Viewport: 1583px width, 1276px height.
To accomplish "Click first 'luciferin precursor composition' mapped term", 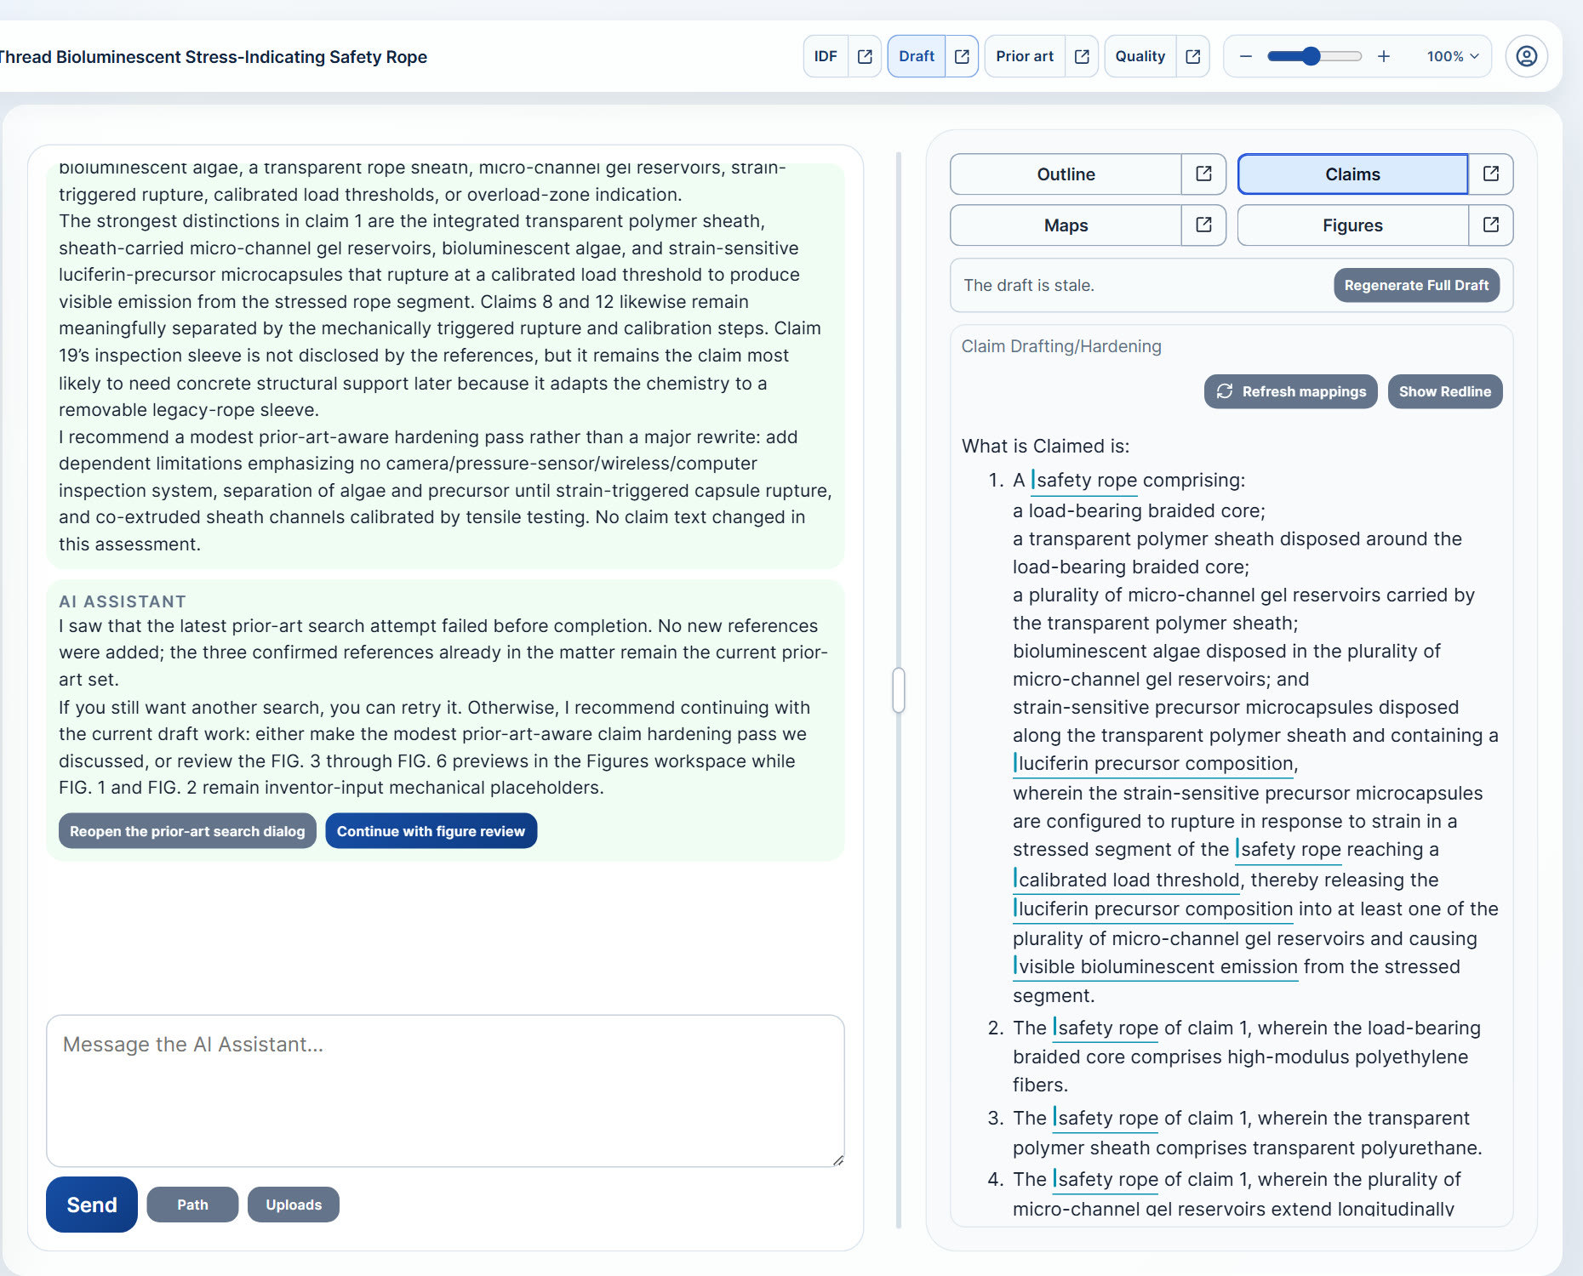I will (1154, 764).
